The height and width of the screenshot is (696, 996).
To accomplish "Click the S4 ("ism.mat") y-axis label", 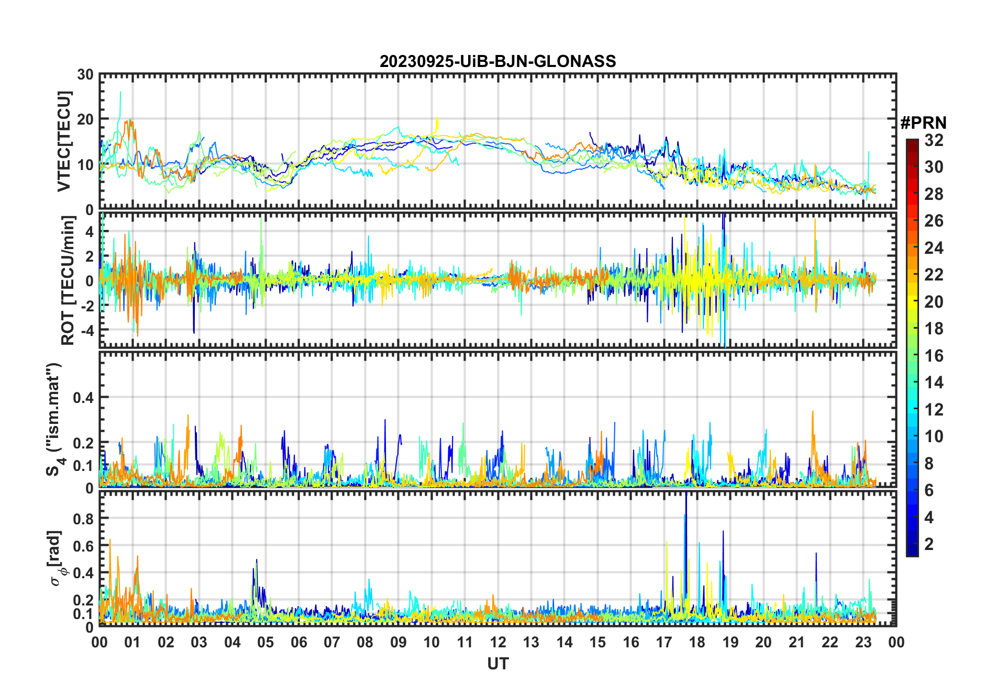I will click(54, 419).
